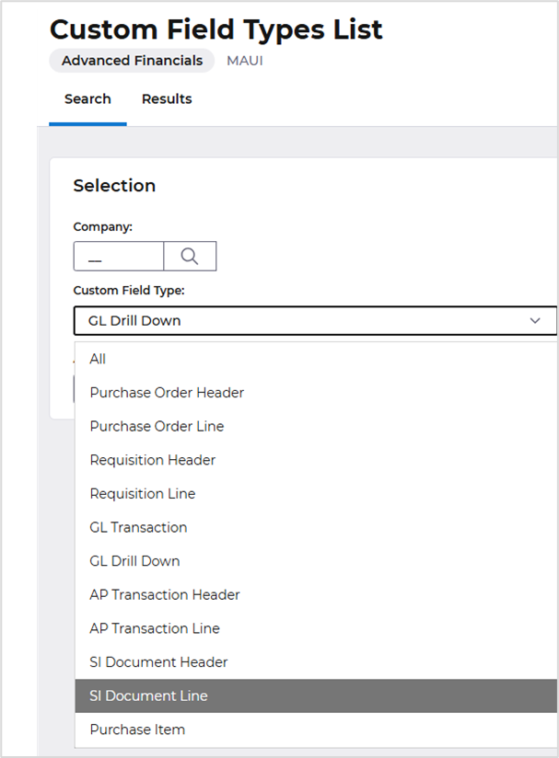This screenshot has height=758, width=559.
Task: Click the Advanced Financials breadcrumb pill
Action: pos(132,61)
